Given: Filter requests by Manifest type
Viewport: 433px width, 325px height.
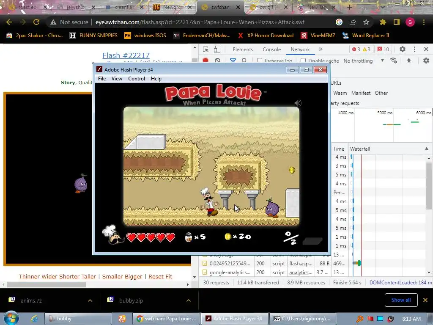Looking at the screenshot, I should pyautogui.click(x=361, y=93).
